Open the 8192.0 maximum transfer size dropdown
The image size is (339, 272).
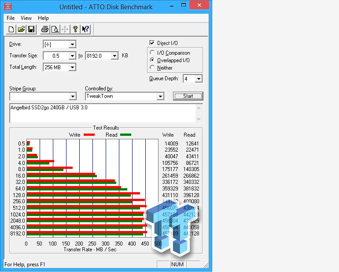click(x=114, y=56)
